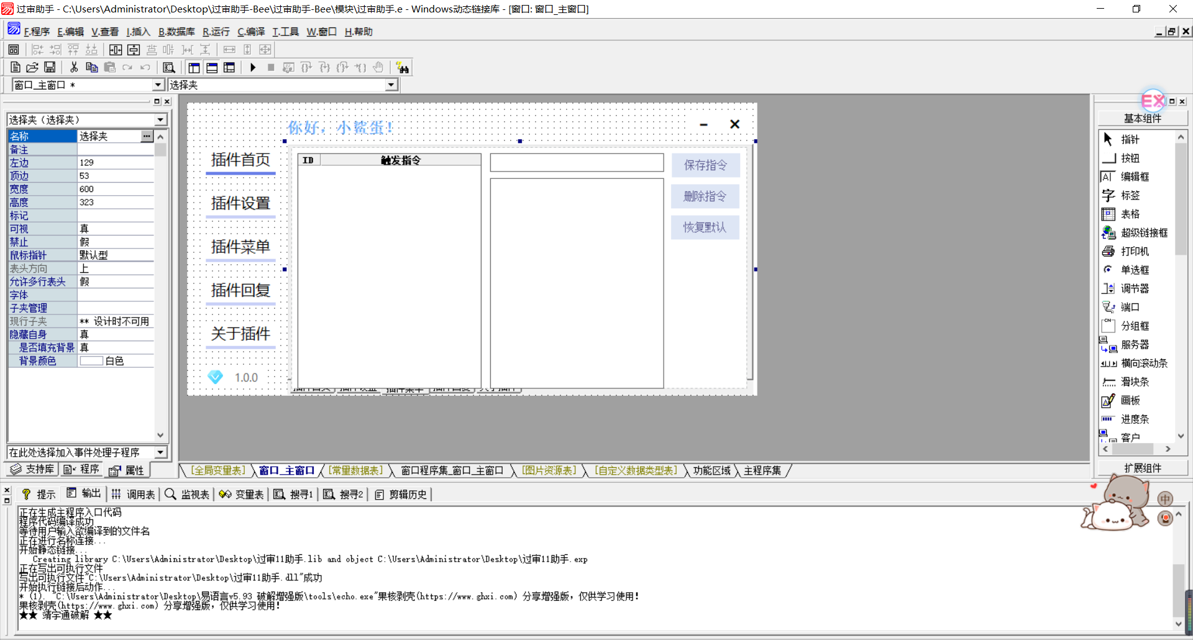Switch to the 常量数据表 tab
The width and height of the screenshot is (1193, 640).
tap(355, 471)
